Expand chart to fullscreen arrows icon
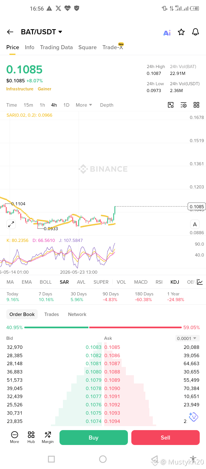206x469 pixels. (11, 224)
